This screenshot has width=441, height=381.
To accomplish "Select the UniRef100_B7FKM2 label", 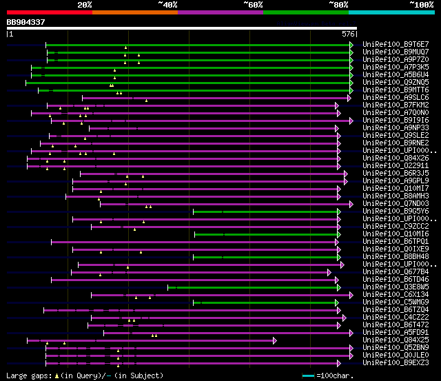I will point(396,105).
